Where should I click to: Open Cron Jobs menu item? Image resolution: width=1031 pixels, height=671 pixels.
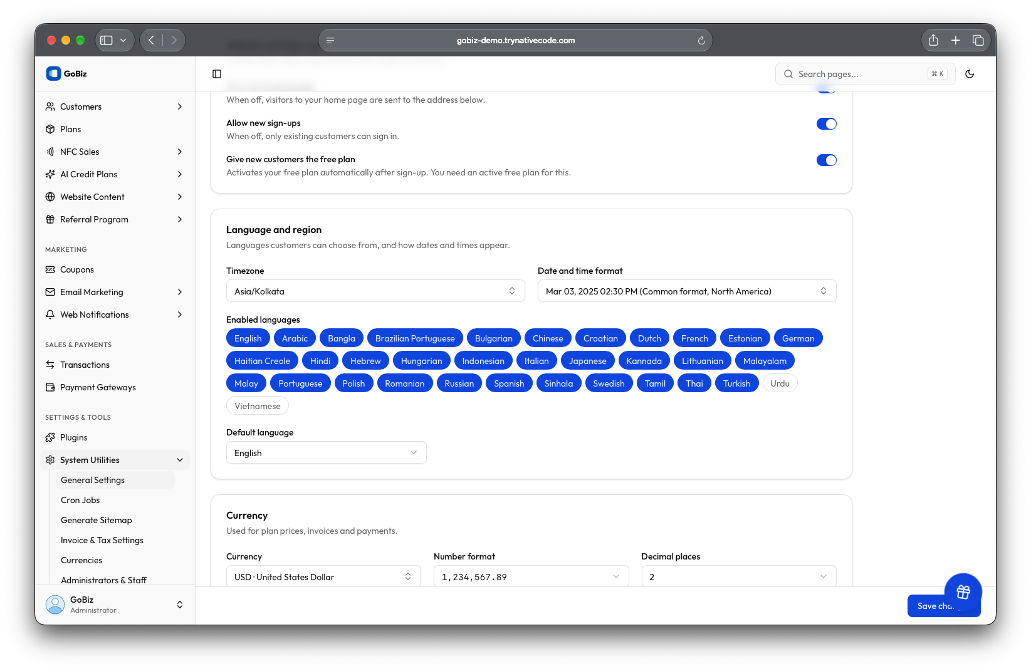tap(115, 500)
